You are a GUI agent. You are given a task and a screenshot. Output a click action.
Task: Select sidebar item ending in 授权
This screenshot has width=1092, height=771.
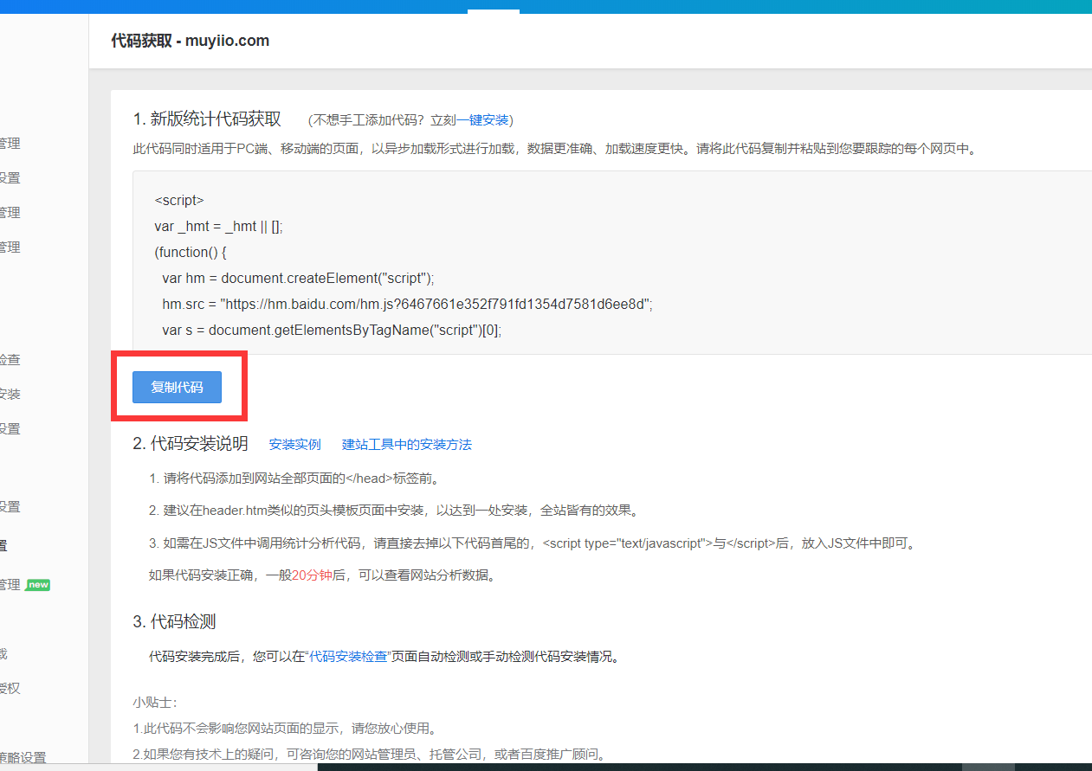[10, 689]
